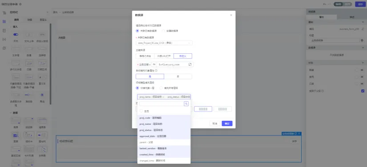Click the cancel button in the dialog
The image size is (367, 167).
pyautogui.click(x=215, y=123)
